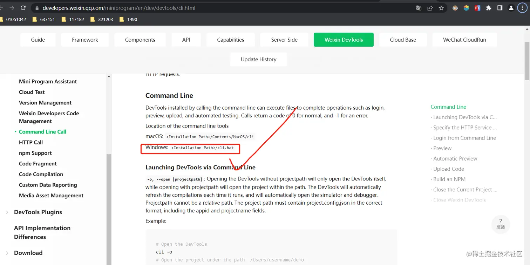Image resolution: width=530 pixels, height=265 pixels.
Task: Select the Weixin DevTools tab
Action: 344,40
